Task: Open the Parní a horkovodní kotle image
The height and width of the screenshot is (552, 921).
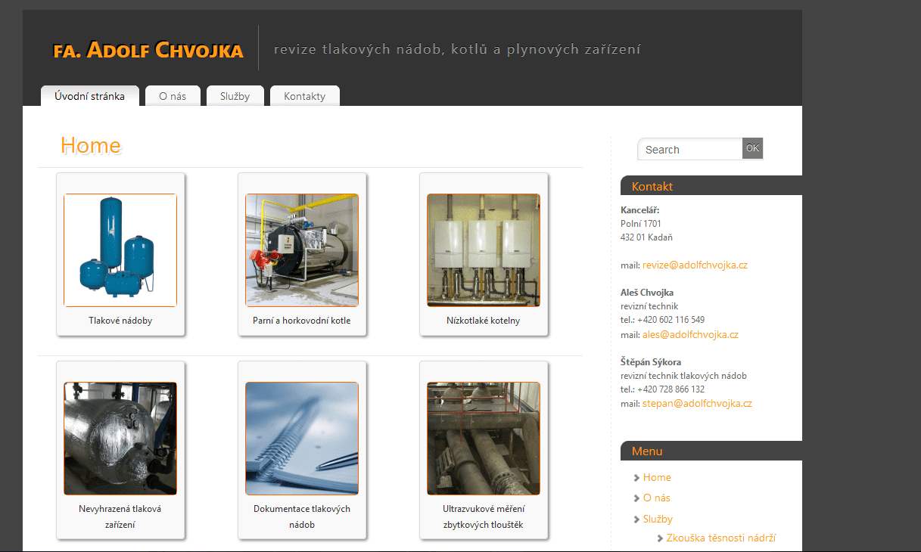Action: click(x=302, y=250)
